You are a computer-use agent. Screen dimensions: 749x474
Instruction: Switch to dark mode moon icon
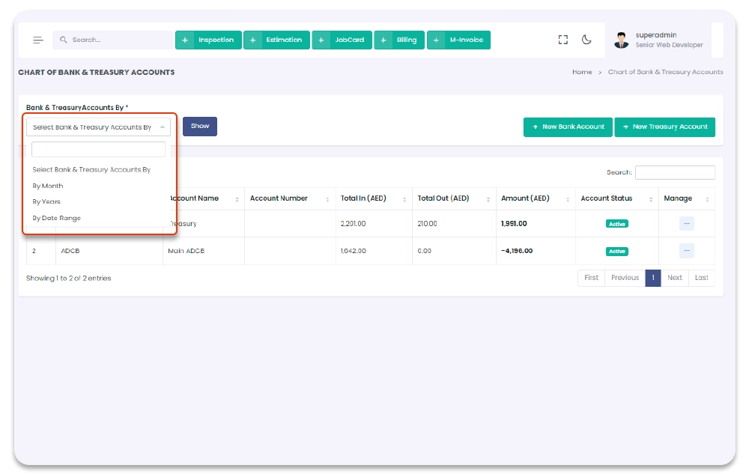tap(586, 40)
